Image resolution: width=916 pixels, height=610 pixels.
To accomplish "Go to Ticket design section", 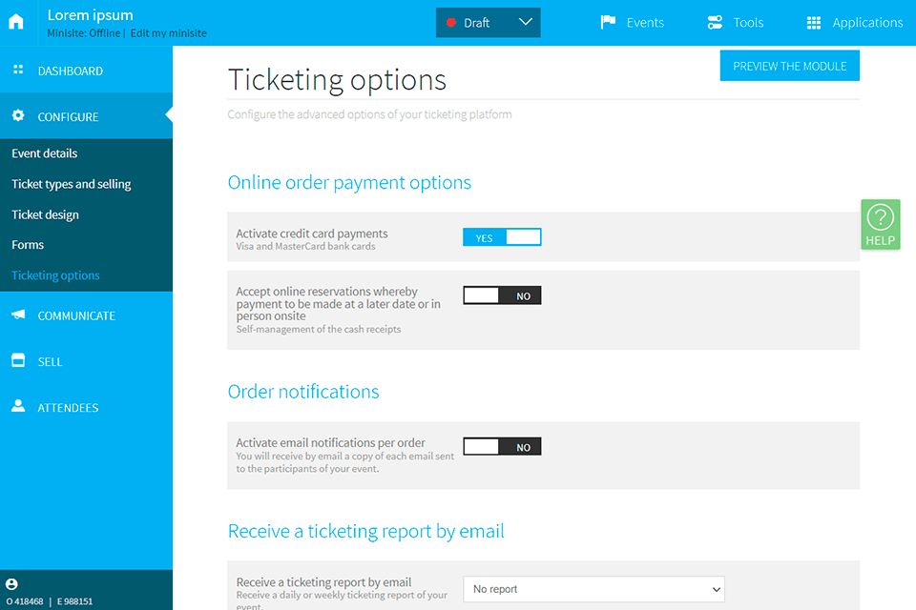I will pos(45,214).
